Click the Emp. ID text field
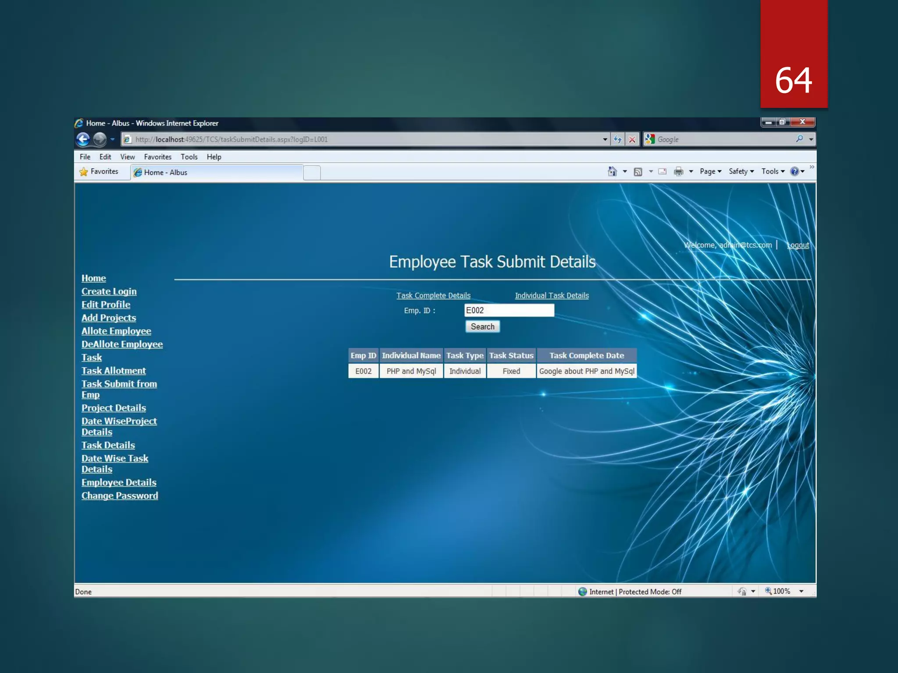 click(x=509, y=310)
